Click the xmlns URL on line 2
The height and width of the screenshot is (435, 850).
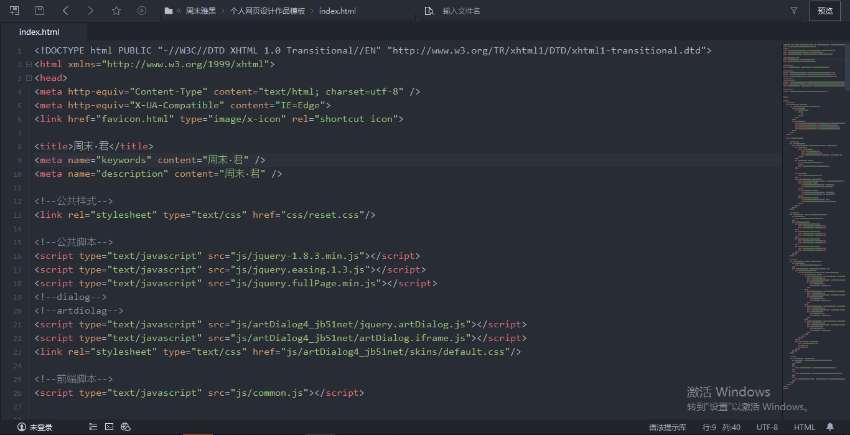[185, 64]
